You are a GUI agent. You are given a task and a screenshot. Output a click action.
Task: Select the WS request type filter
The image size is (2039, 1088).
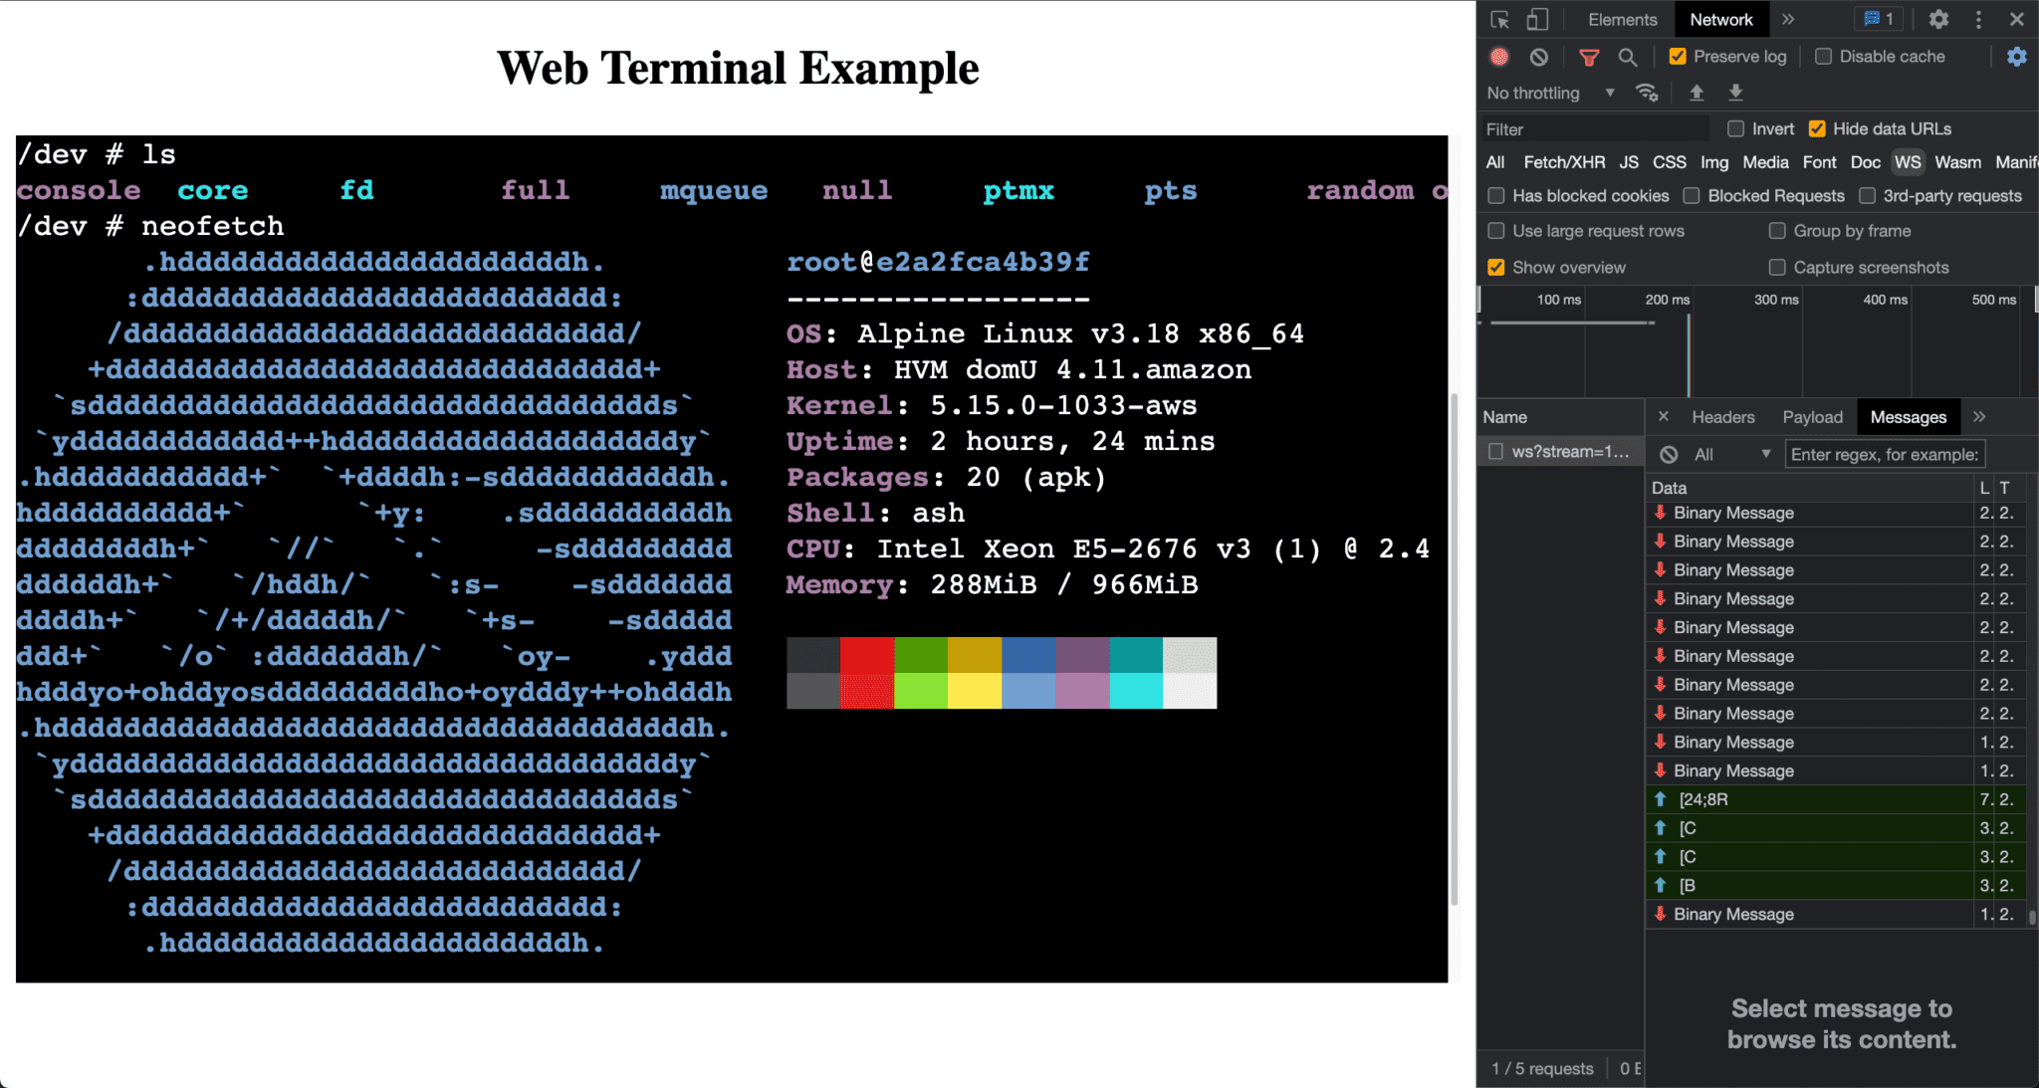1907,161
